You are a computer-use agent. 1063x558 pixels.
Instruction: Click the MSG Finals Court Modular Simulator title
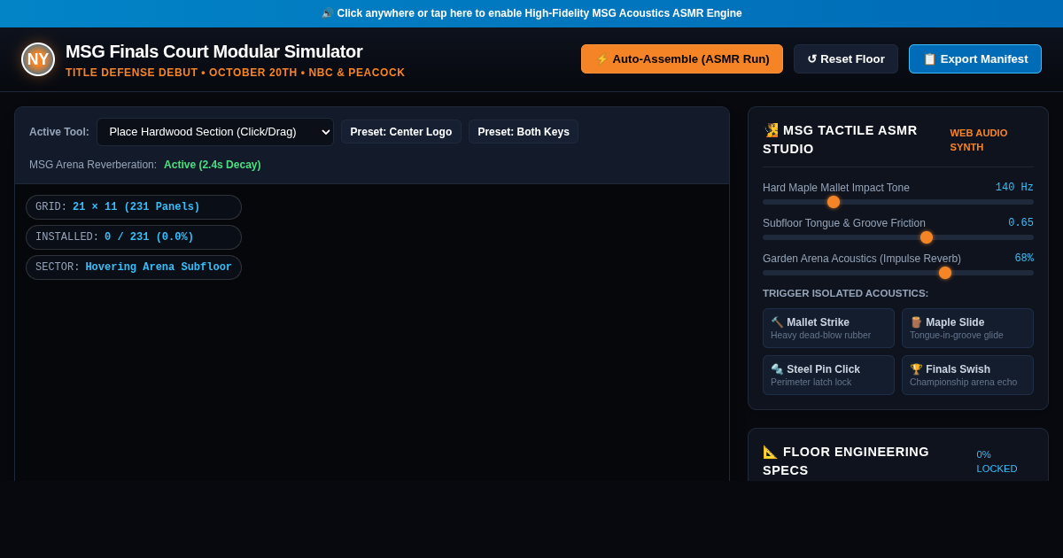coord(214,51)
